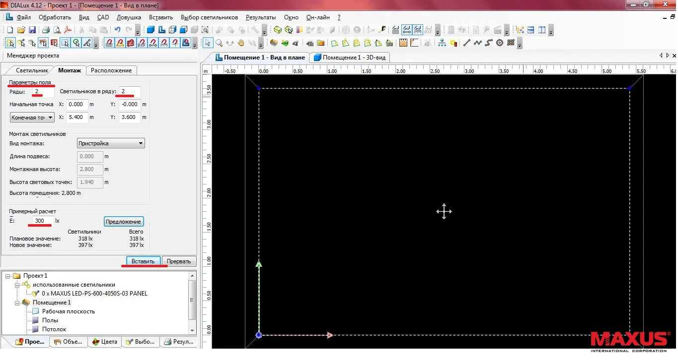The height and width of the screenshot is (362, 678).
Task: Open Результаты menu
Action: pos(261,17)
